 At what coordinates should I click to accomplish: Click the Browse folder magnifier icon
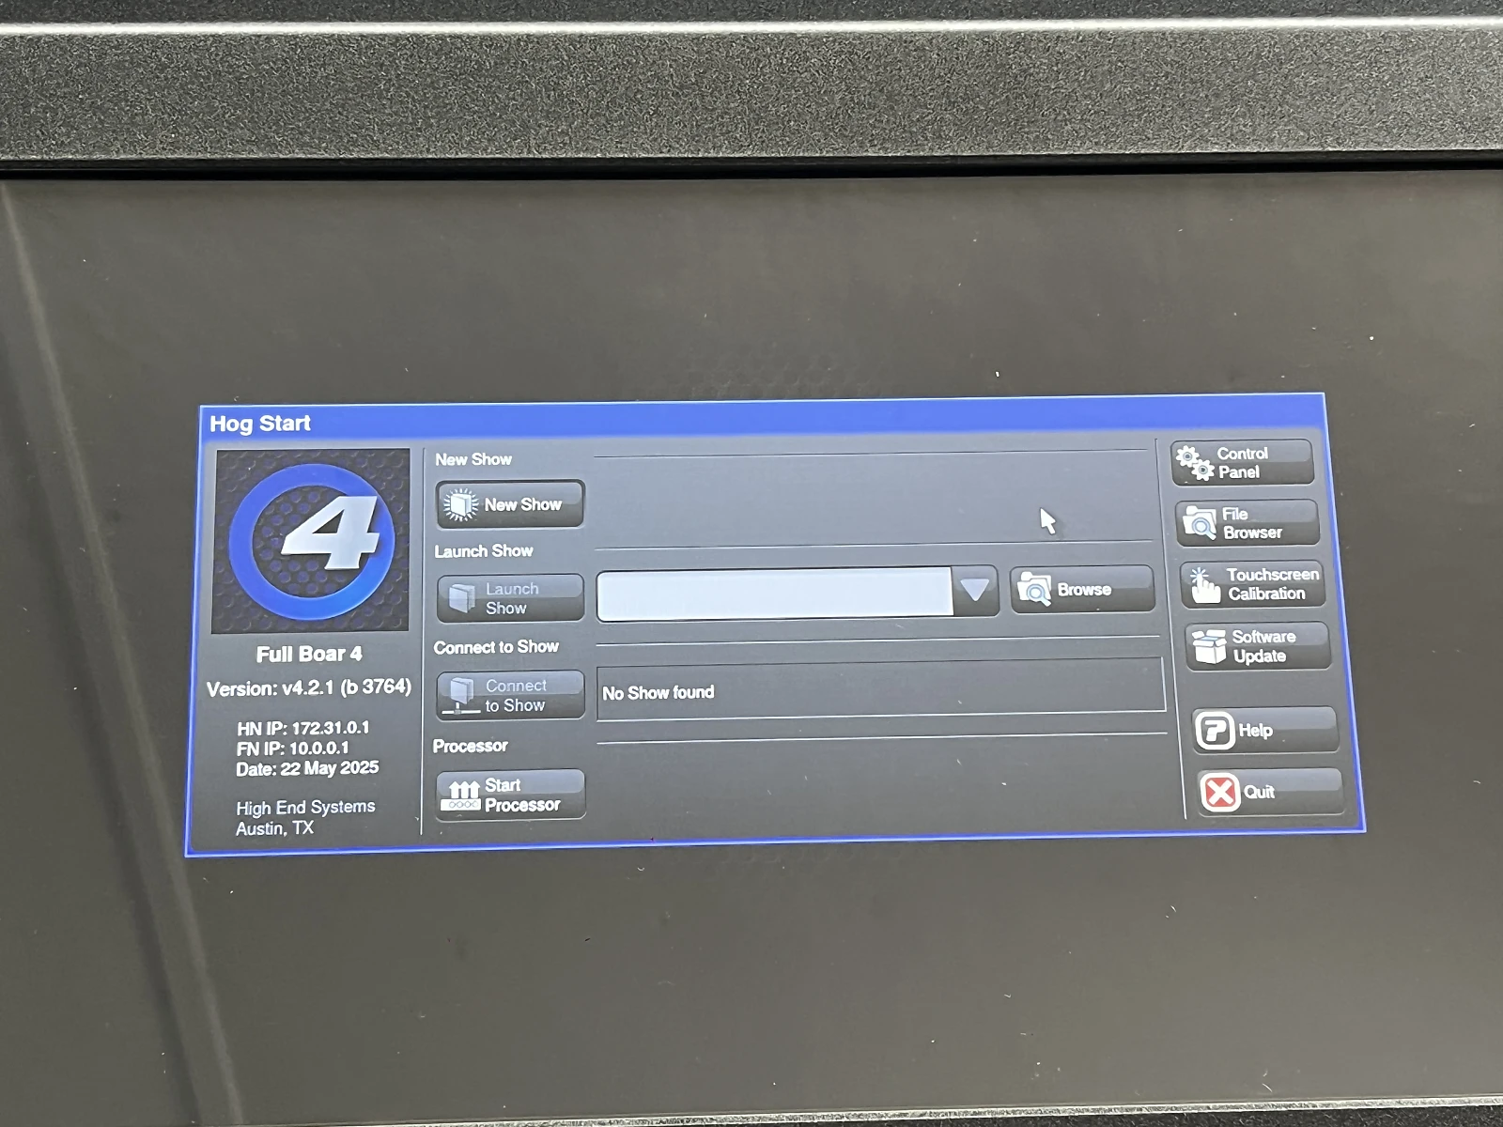pos(1034,590)
